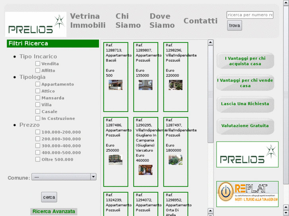The width and height of the screenshot is (289, 216).
Task: Check the Villa option
Action: point(38,104)
